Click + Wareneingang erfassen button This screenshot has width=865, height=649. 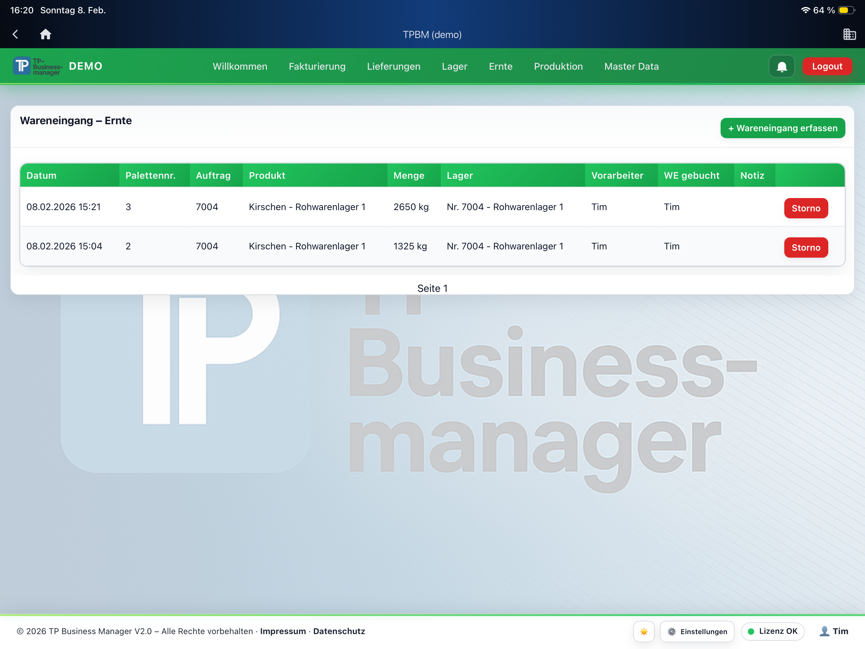pos(783,128)
